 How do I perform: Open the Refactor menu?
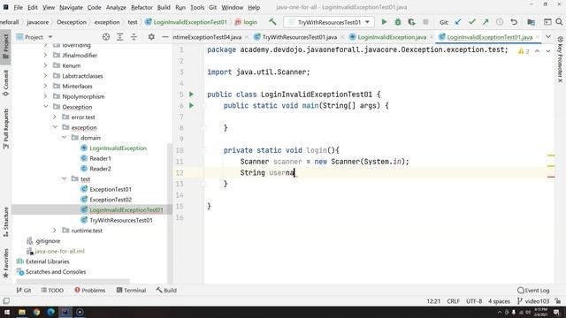tap(141, 7)
